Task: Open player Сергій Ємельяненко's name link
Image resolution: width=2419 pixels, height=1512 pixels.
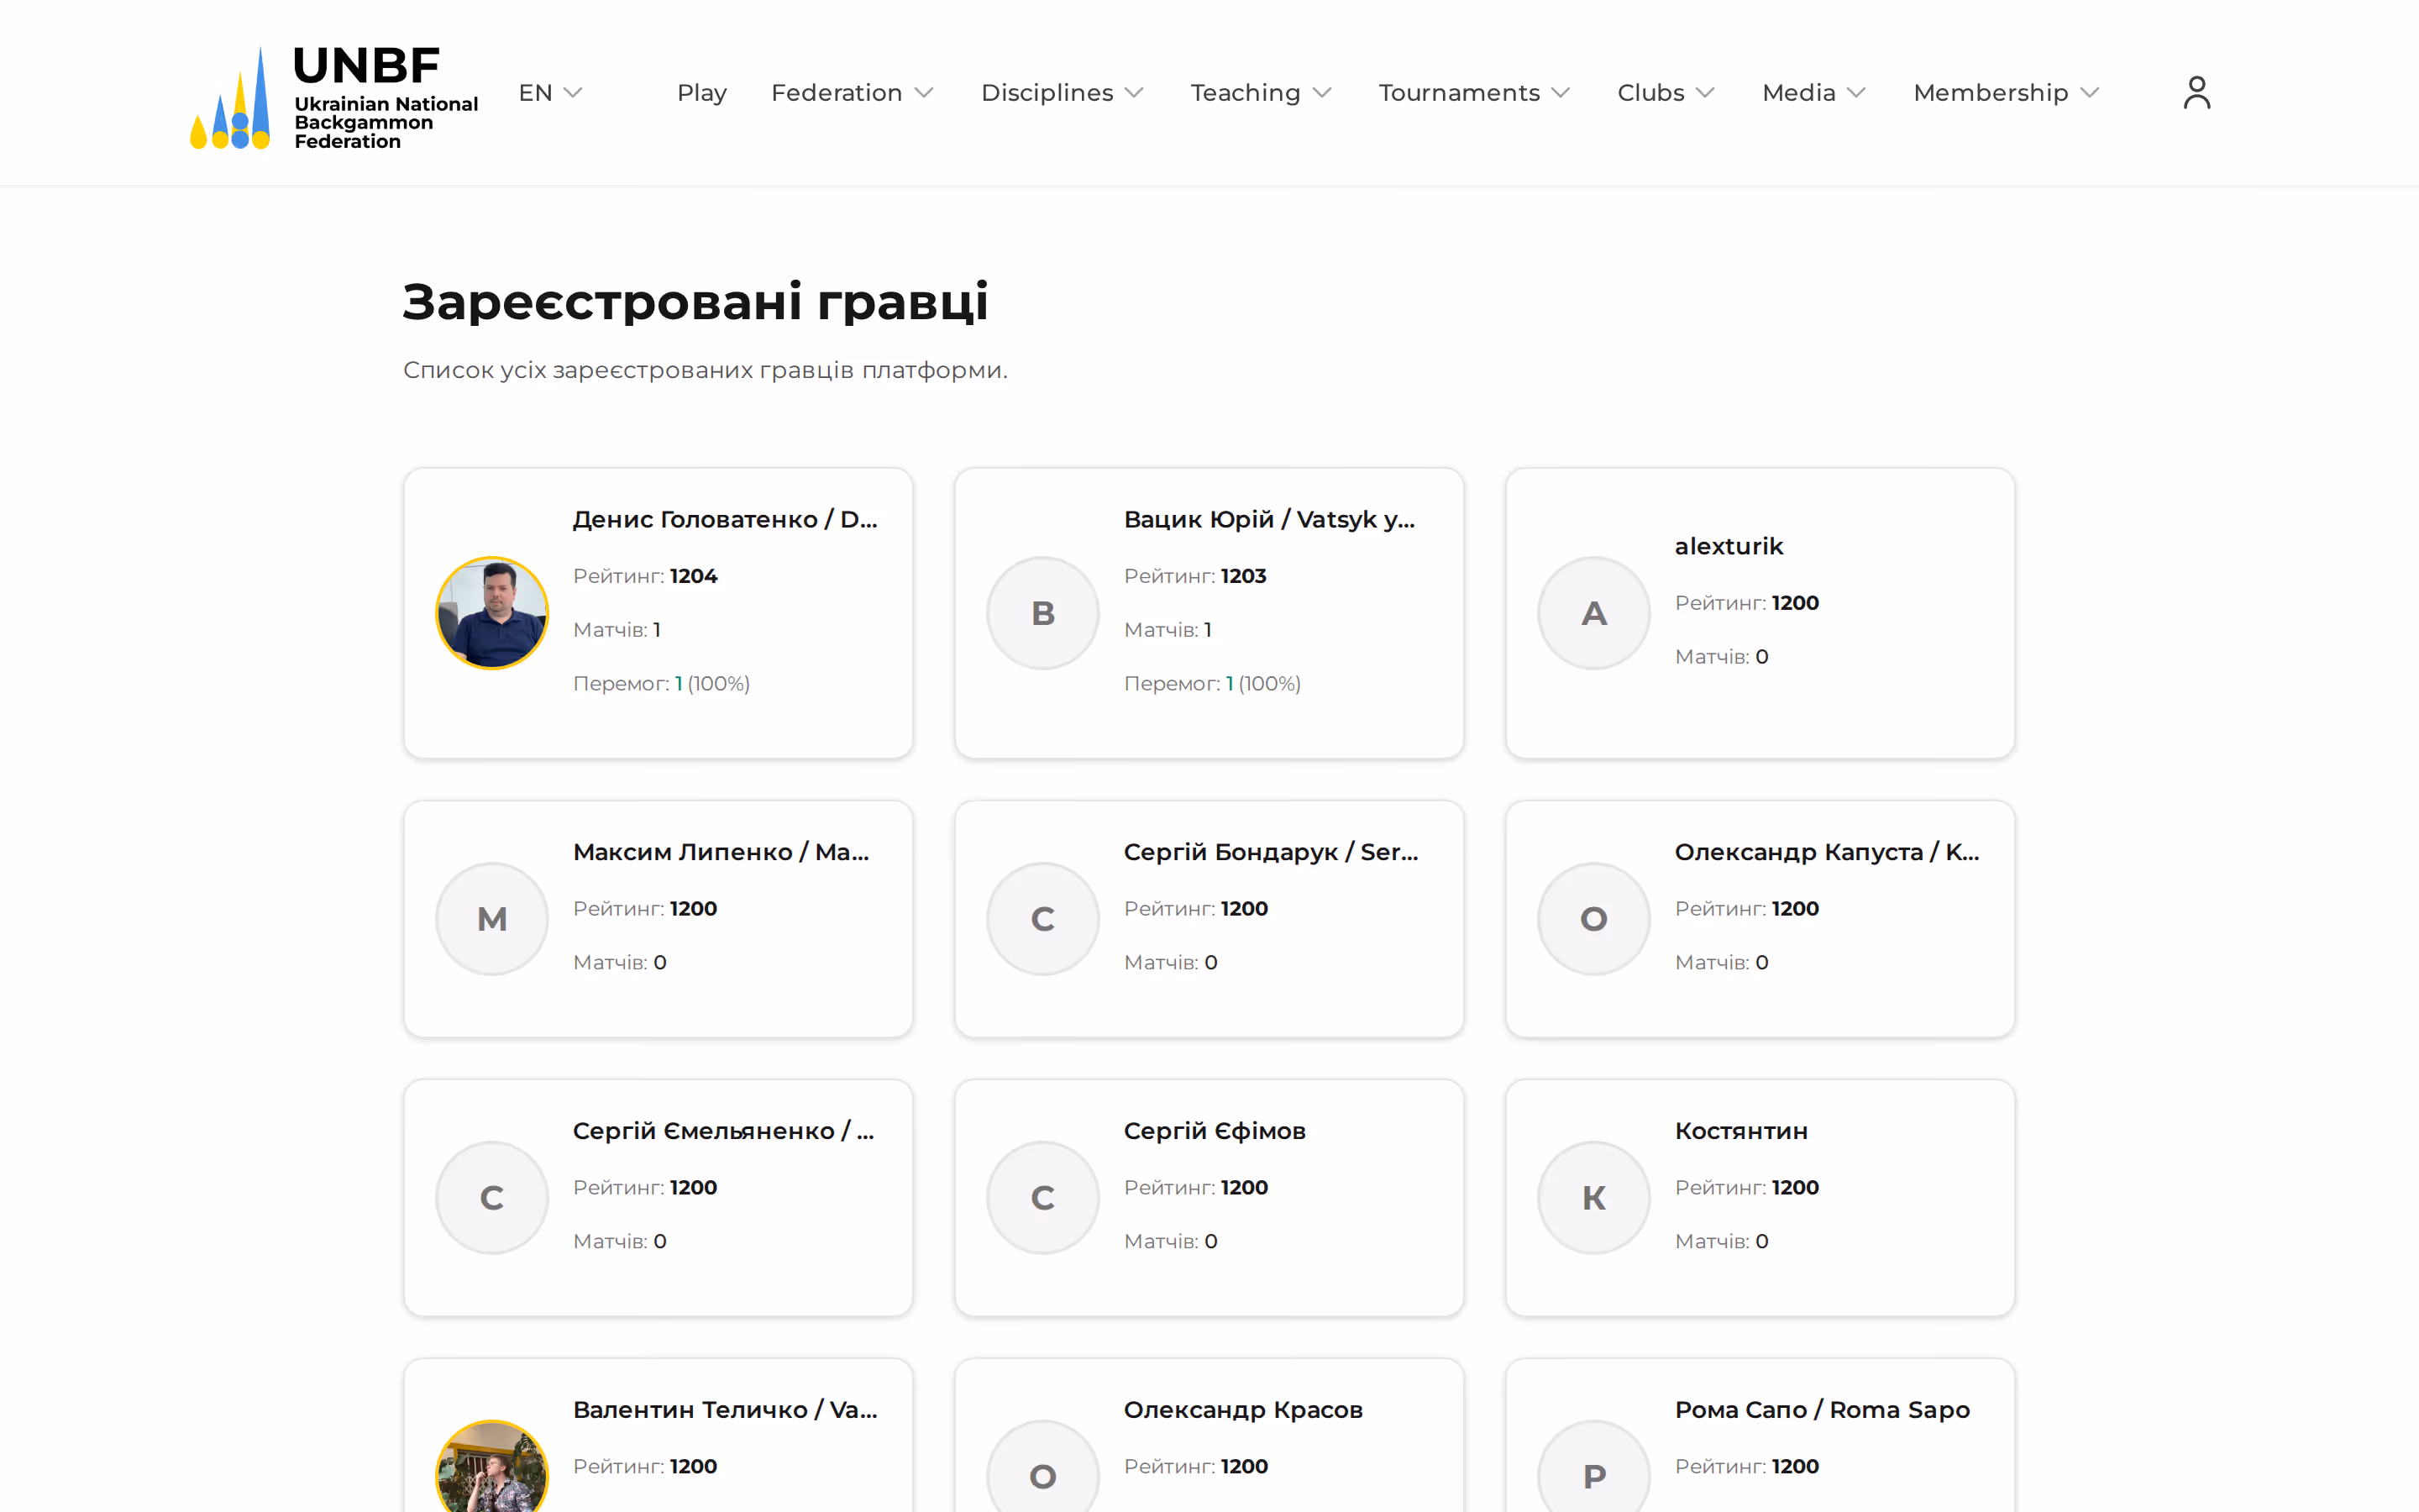Action: click(724, 1131)
